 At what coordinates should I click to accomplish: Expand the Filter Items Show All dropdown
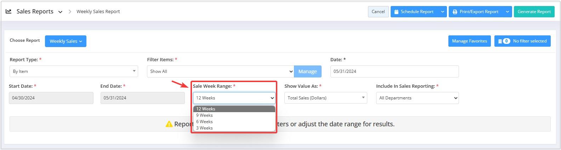coord(220,71)
